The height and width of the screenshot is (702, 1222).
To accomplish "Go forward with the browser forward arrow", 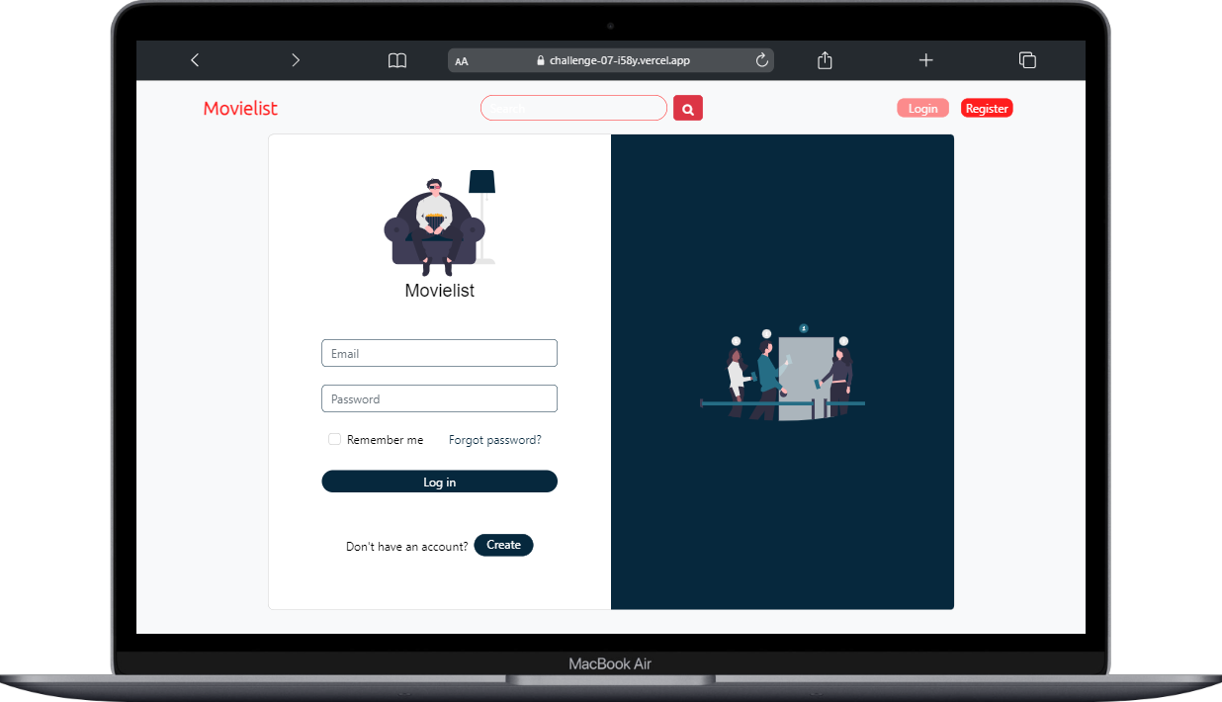I will [296, 60].
